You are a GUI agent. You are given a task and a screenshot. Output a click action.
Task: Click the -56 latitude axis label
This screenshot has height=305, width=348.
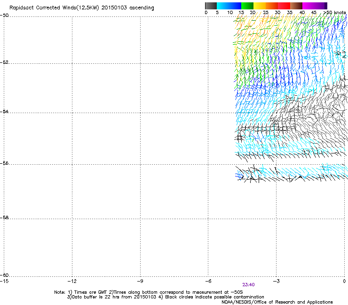[4, 163]
